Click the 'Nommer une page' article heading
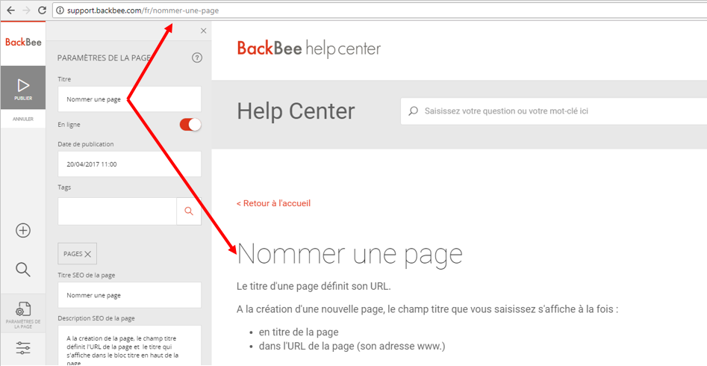The height and width of the screenshot is (366, 707). [350, 255]
